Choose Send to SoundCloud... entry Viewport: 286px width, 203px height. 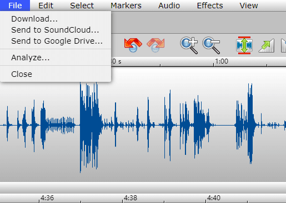(x=56, y=30)
